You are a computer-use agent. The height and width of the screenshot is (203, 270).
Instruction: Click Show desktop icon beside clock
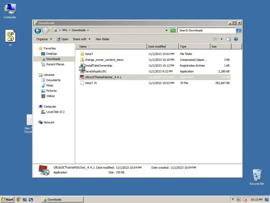pos(267,200)
